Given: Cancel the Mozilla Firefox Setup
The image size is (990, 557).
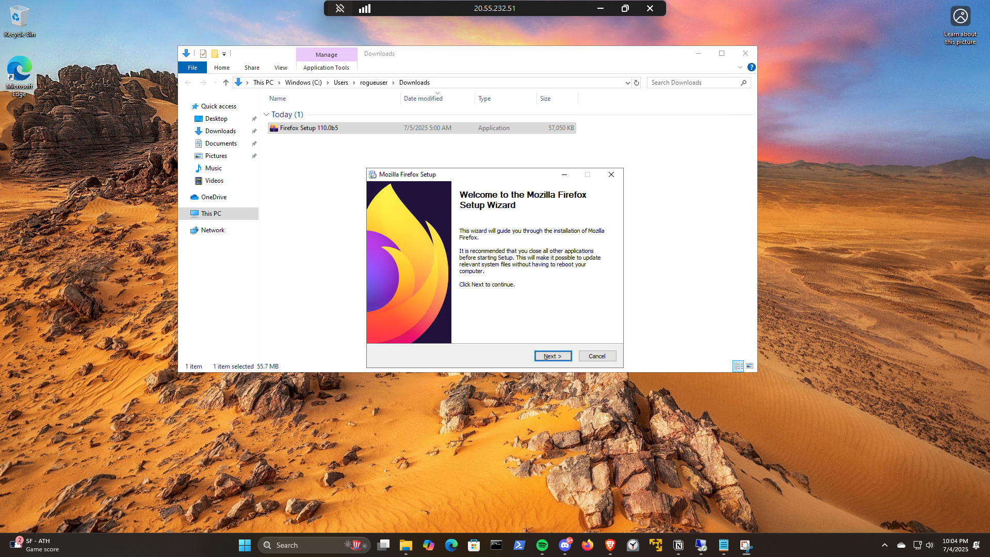Looking at the screenshot, I should 597,356.
